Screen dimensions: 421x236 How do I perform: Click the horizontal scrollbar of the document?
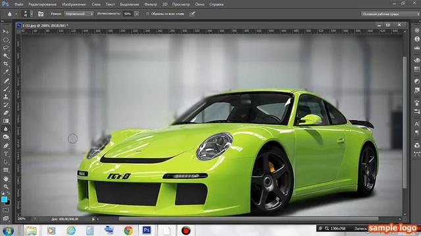pyautogui.click(x=249, y=219)
